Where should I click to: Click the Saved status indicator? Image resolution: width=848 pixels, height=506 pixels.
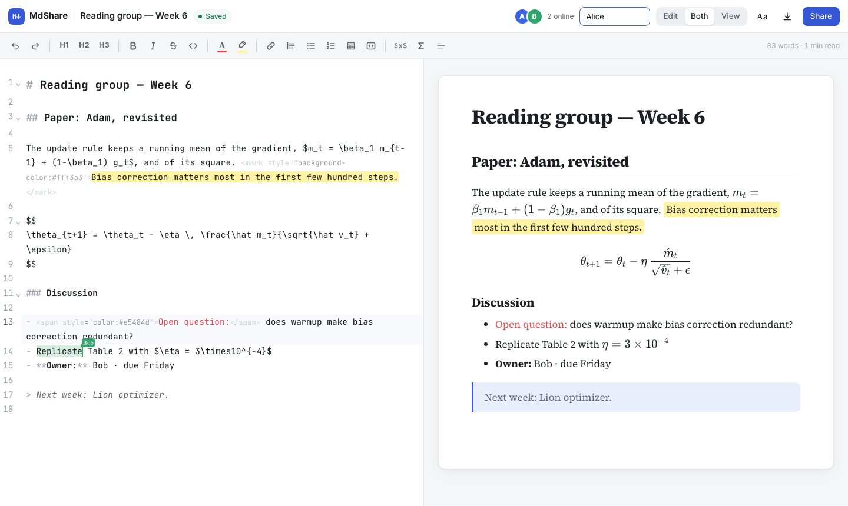[x=213, y=16]
